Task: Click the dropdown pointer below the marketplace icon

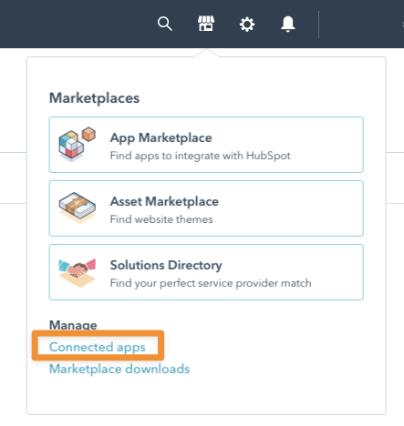Action: [206, 53]
